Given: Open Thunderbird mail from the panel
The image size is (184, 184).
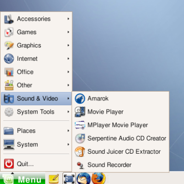Looking at the screenshot, I should pyautogui.click(x=84, y=178).
